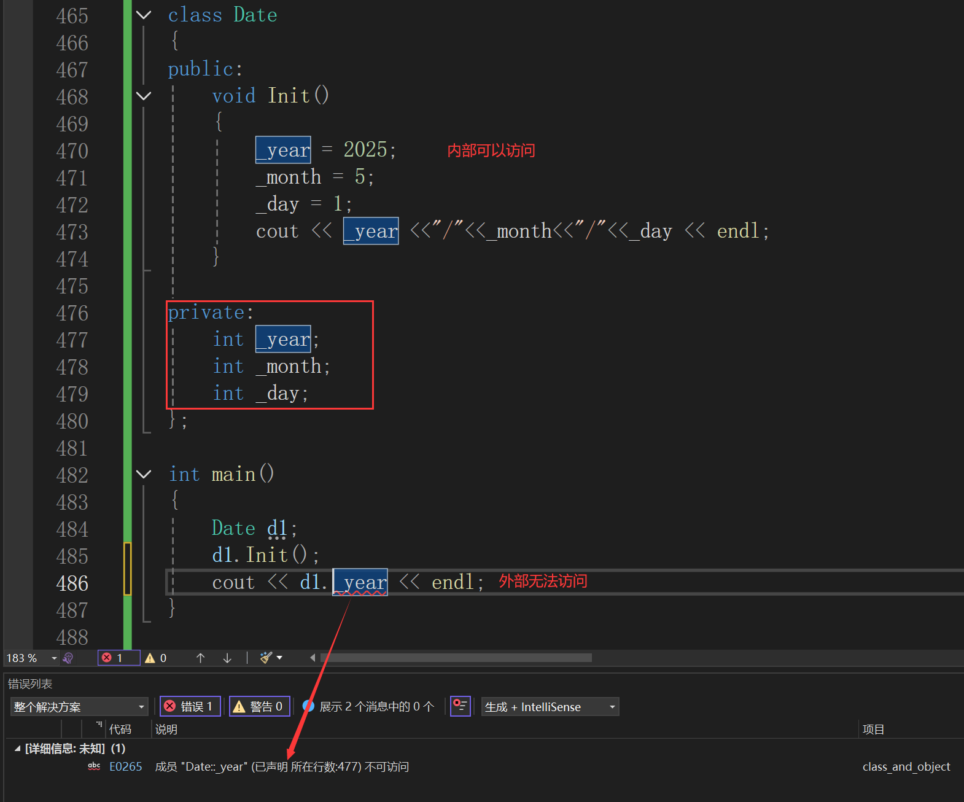This screenshot has width=964, height=802.
Task: Click the _month declaration on line 478
Action: (289, 367)
